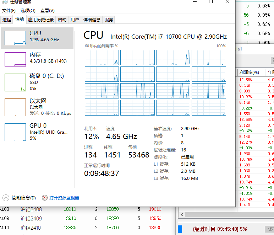Click the 12% utilization value
Image resolution: width=274 pixels, height=235 pixels.
pos(92,137)
